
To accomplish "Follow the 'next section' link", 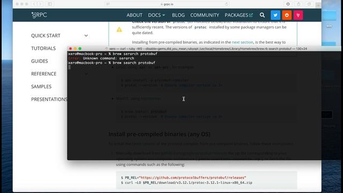I will (x=242, y=42).
